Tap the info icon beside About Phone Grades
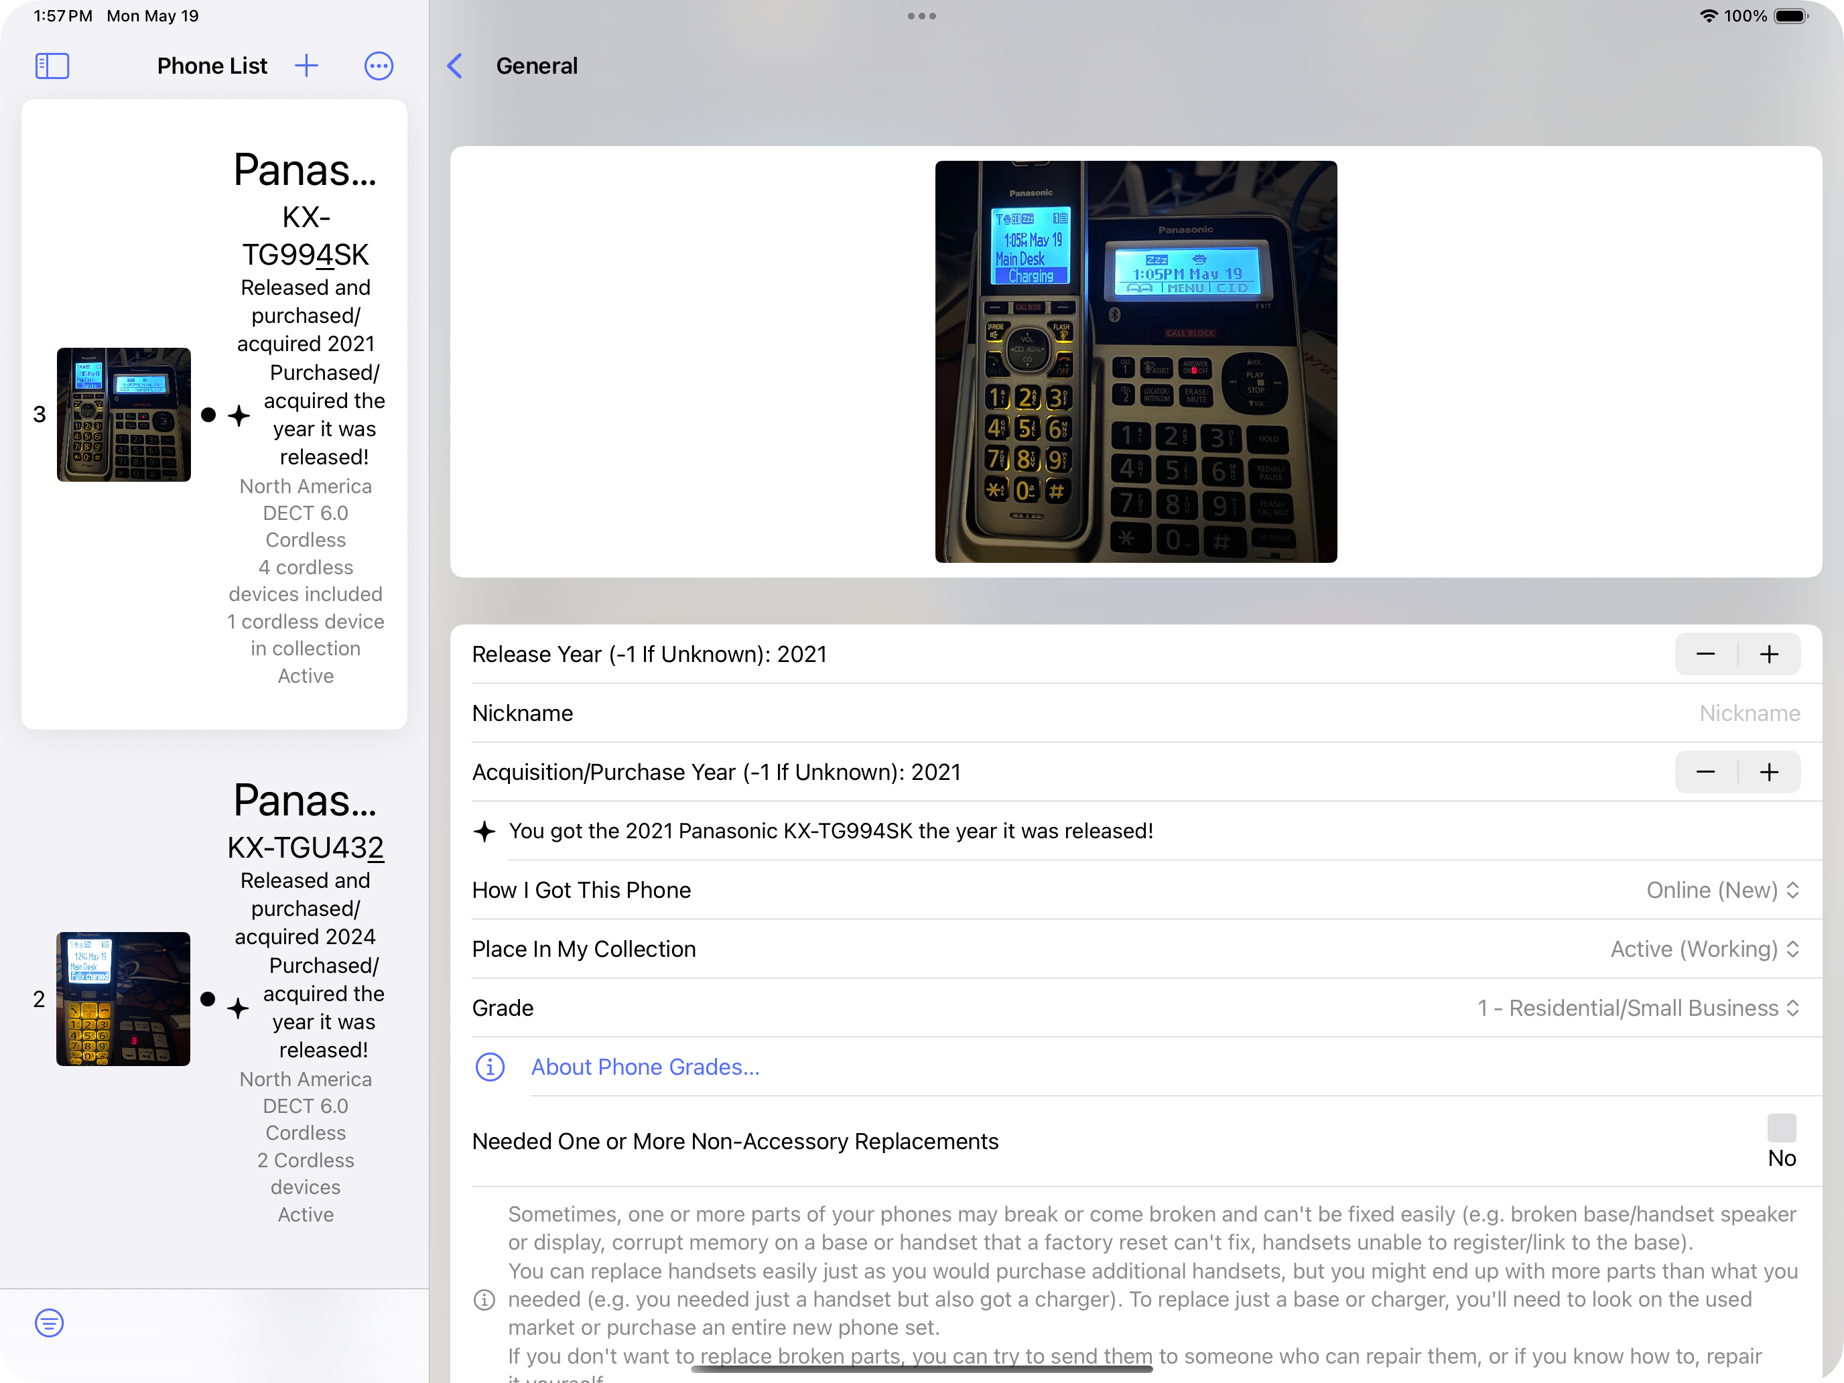 click(x=490, y=1067)
